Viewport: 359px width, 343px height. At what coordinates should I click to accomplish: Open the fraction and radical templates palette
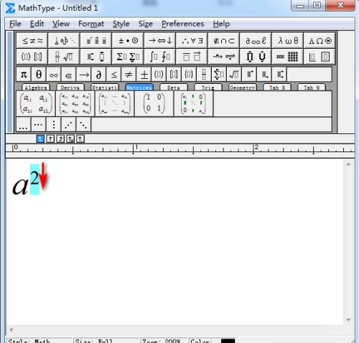[x=64, y=57]
